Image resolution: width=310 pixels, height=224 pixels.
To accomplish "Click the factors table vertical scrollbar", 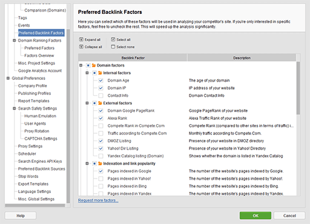I will [298, 88].
